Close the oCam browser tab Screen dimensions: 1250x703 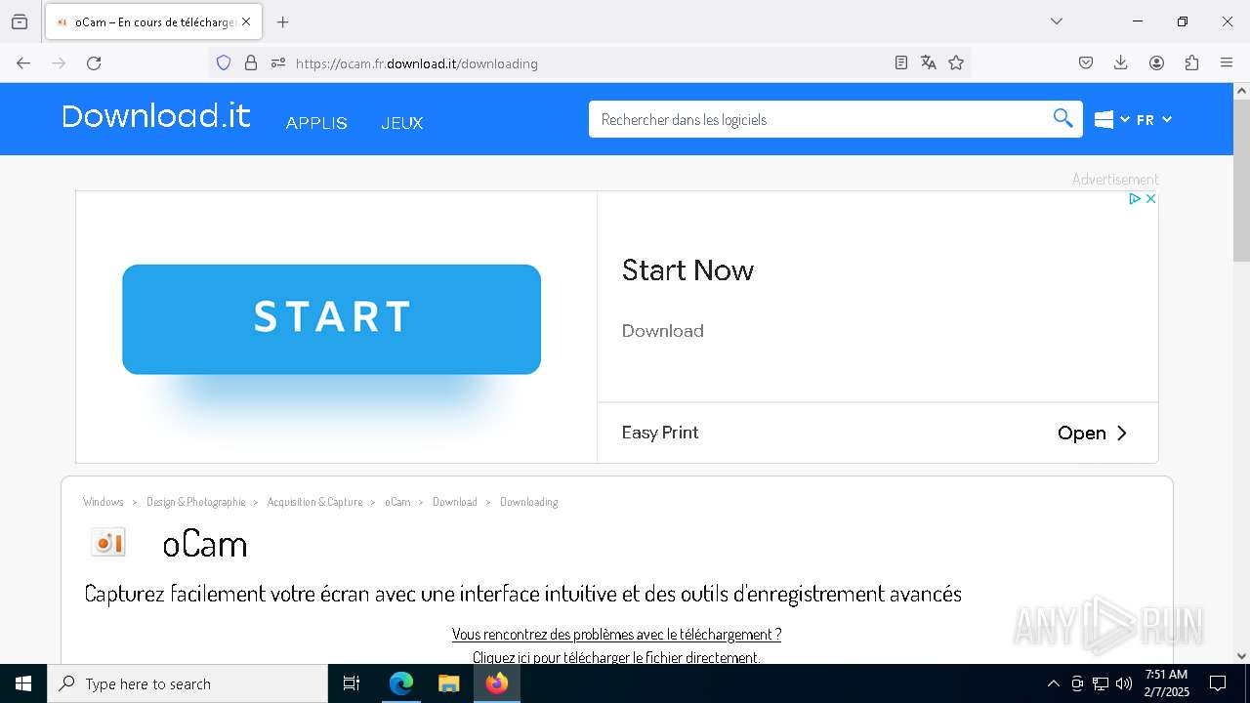pyautogui.click(x=246, y=21)
